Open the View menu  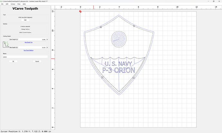19,4
